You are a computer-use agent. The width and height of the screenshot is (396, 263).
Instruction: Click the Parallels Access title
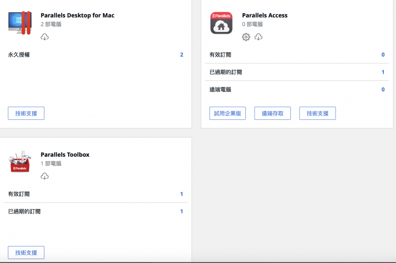pyautogui.click(x=265, y=15)
